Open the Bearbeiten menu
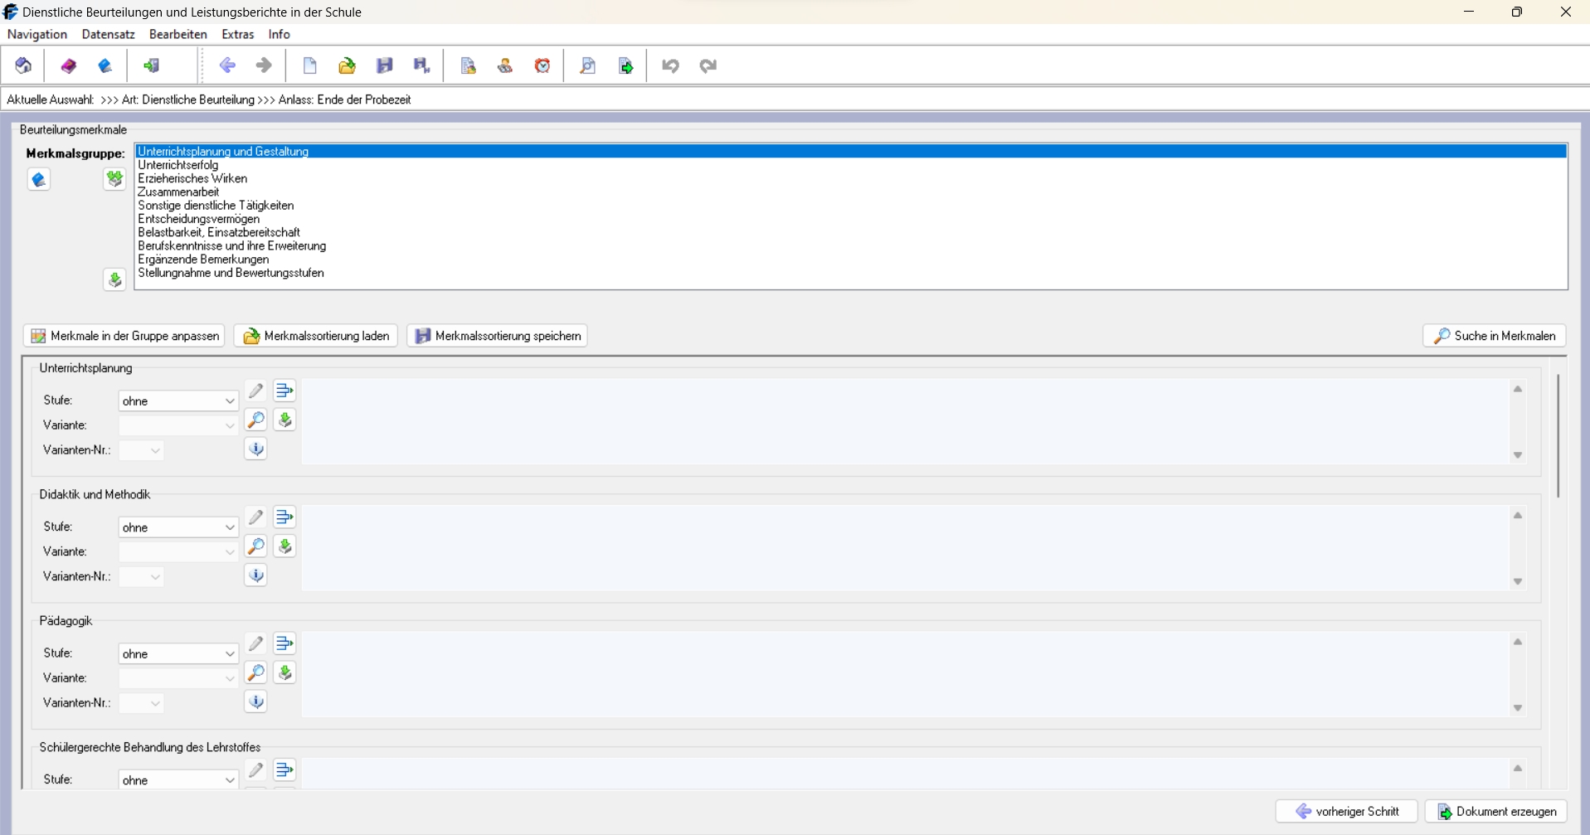This screenshot has height=835, width=1590. click(178, 34)
